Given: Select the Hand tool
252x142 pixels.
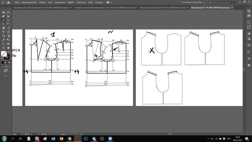Looking at the screenshot, I should pyautogui.click(x=8, y=48).
